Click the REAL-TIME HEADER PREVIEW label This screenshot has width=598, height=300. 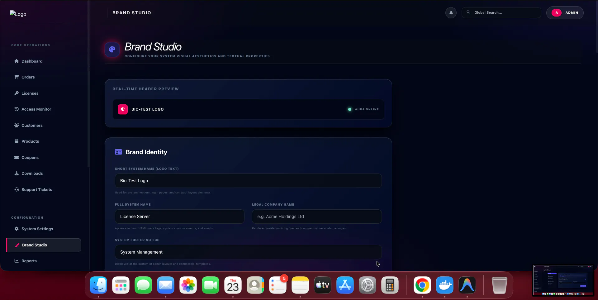click(145, 89)
